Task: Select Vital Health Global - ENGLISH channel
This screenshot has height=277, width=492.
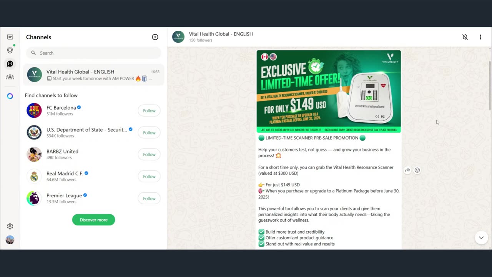Action: click(x=93, y=75)
